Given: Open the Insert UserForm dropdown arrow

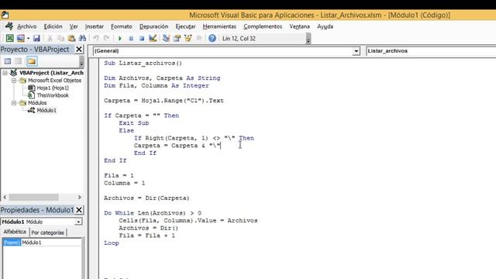Looking at the screenshot, I should tap(28, 39).
